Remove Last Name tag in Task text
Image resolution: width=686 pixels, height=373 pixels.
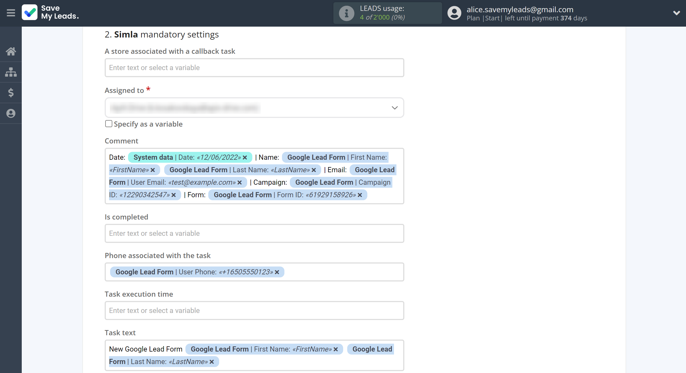tap(212, 362)
